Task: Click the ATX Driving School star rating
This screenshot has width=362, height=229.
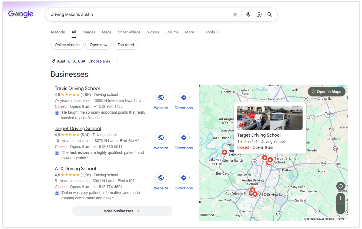Action: pyautogui.click(x=70, y=175)
